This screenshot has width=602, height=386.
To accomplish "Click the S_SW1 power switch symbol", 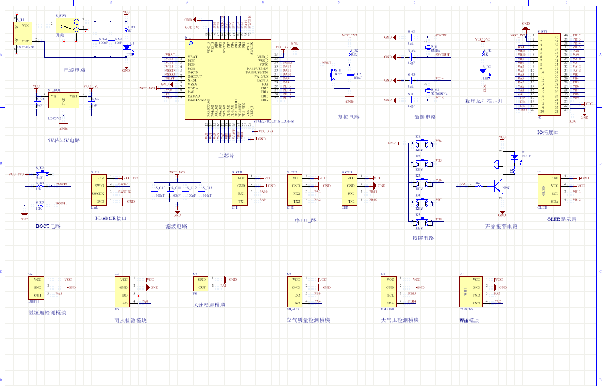I will [x=68, y=26].
